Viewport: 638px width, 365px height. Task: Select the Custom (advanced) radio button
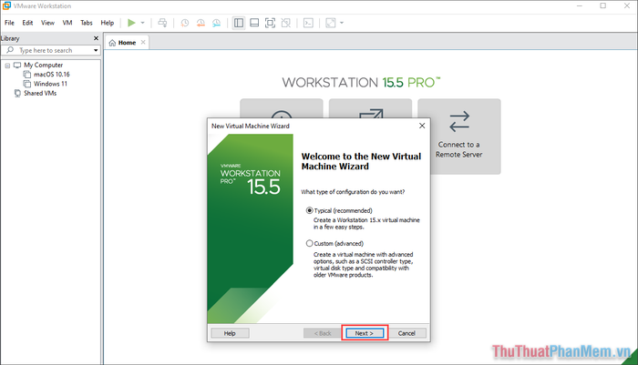pos(309,243)
